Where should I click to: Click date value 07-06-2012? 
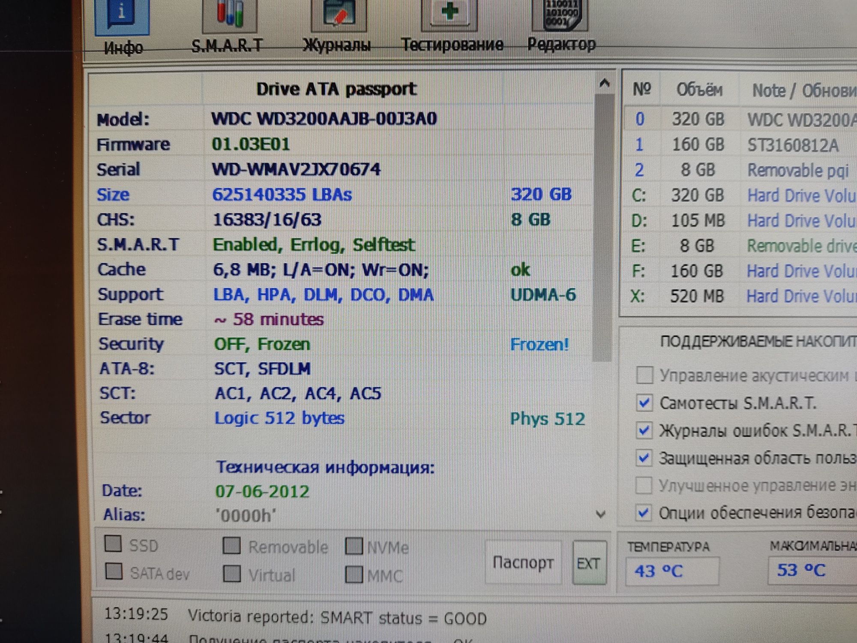(x=262, y=491)
